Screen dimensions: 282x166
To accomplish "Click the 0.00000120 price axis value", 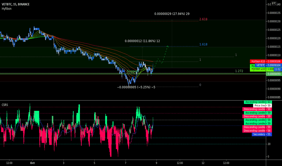I will (x=274, y=38).
